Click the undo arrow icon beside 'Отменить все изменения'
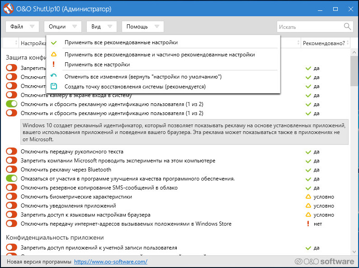This screenshot has height=268, width=359. click(53, 76)
